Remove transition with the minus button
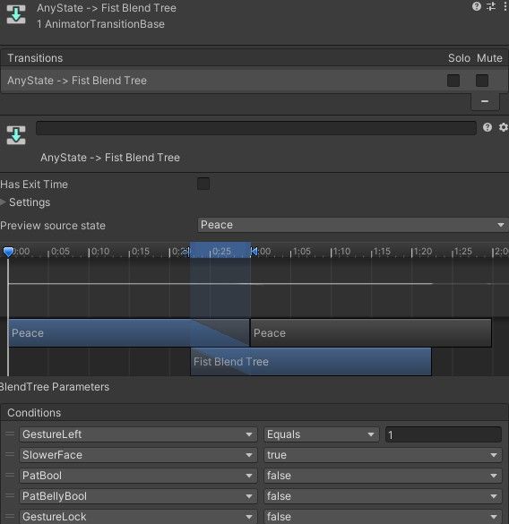The height and width of the screenshot is (524, 509). click(x=485, y=101)
